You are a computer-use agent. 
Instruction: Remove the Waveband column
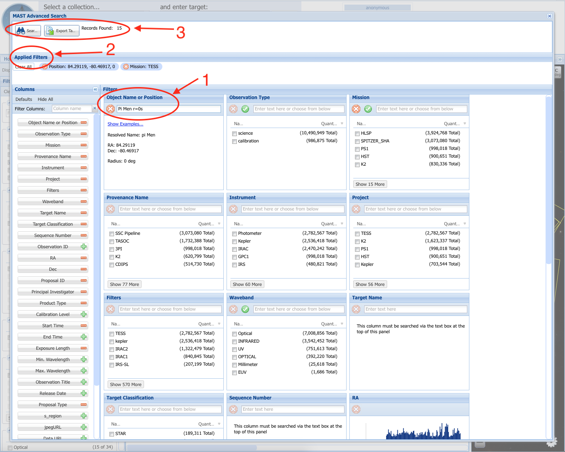(84, 202)
